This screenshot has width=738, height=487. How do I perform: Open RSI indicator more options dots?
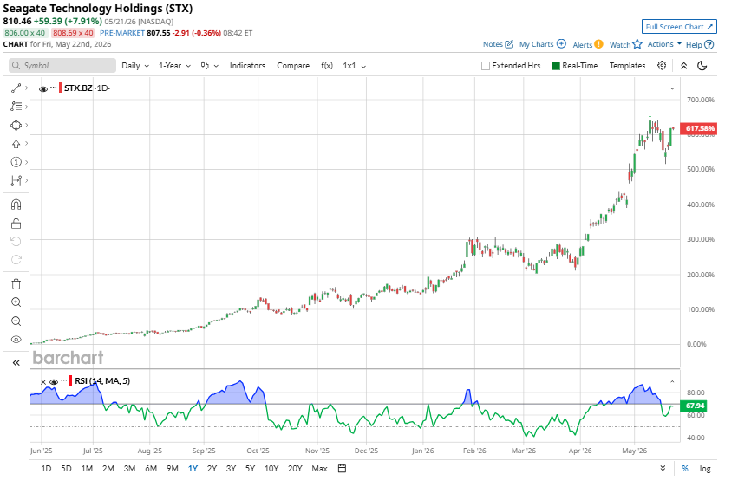coord(64,380)
